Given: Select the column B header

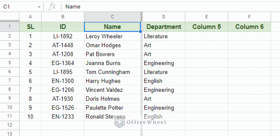Looking at the screenshot, I should coord(63,17).
